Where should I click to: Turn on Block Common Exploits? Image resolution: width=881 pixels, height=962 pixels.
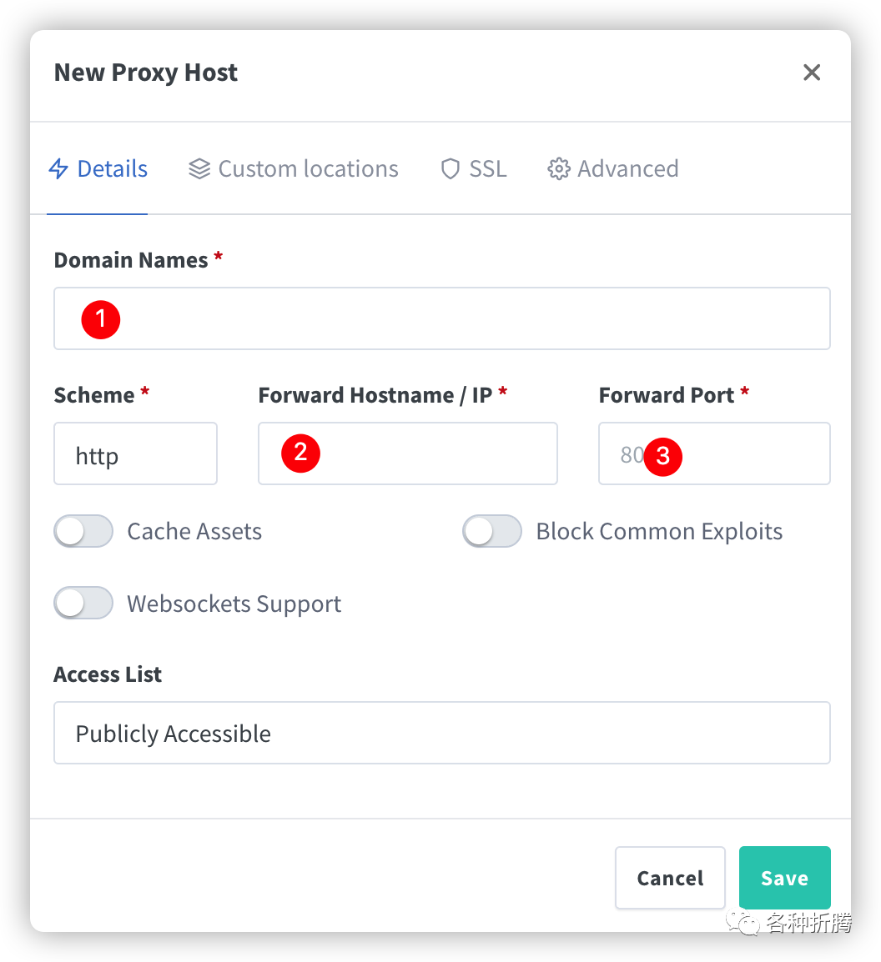[492, 531]
